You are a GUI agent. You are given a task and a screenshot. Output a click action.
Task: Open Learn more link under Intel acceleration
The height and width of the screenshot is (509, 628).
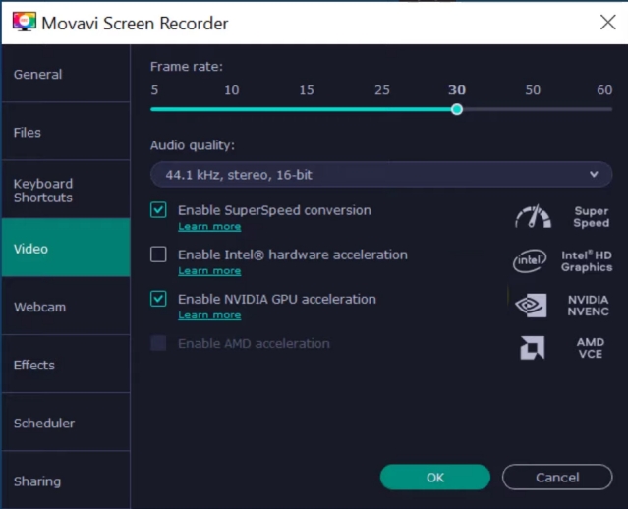209,271
